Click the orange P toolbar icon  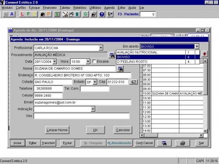click(49, 14)
